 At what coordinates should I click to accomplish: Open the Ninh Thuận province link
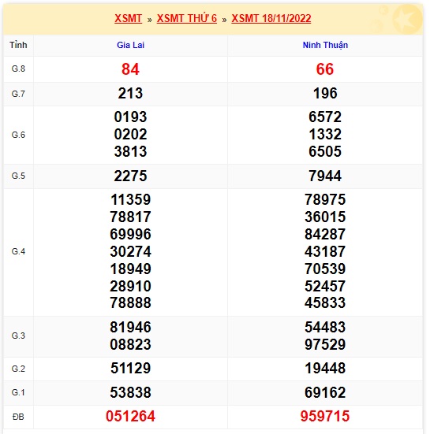pyautogui.click(x=325, y=45)
